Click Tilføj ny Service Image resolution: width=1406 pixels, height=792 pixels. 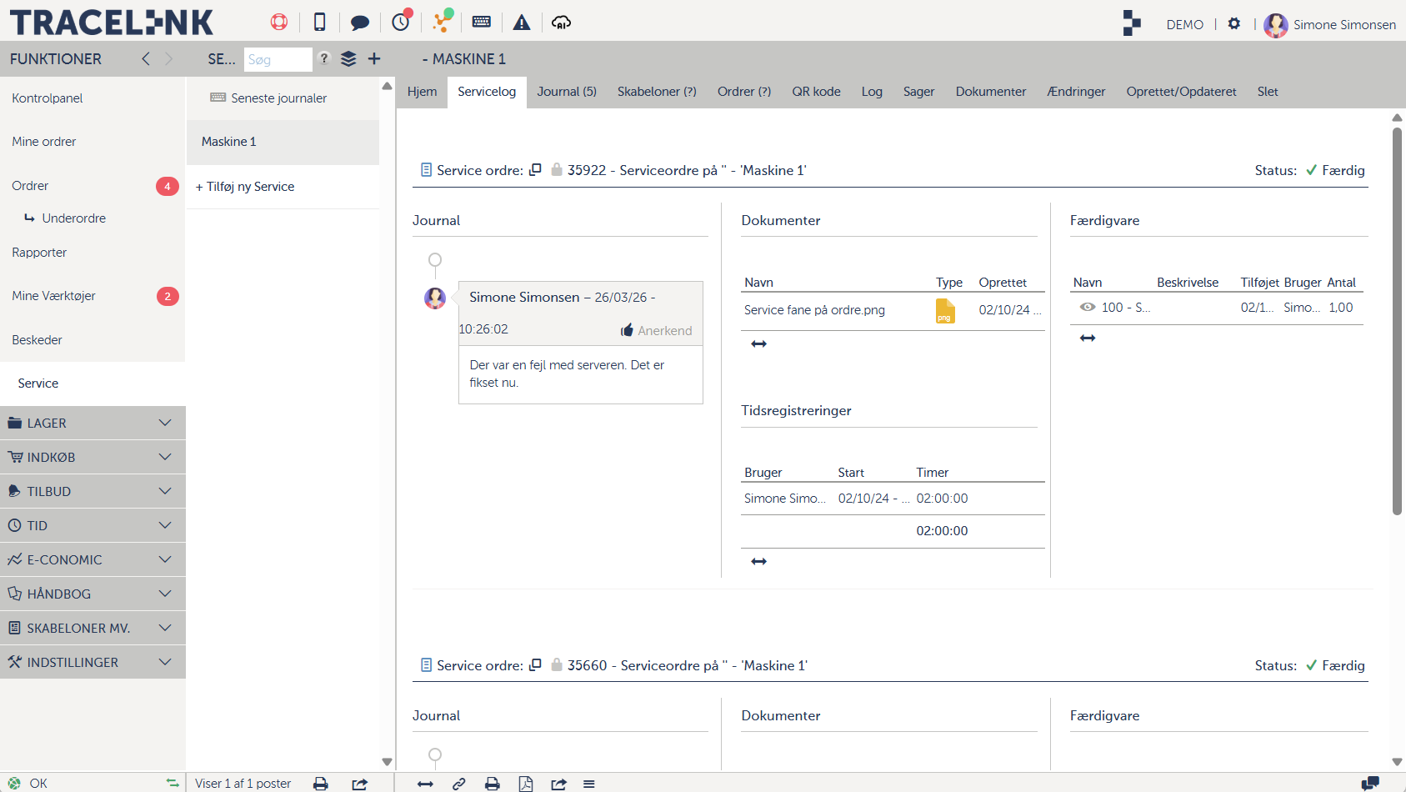245,186
